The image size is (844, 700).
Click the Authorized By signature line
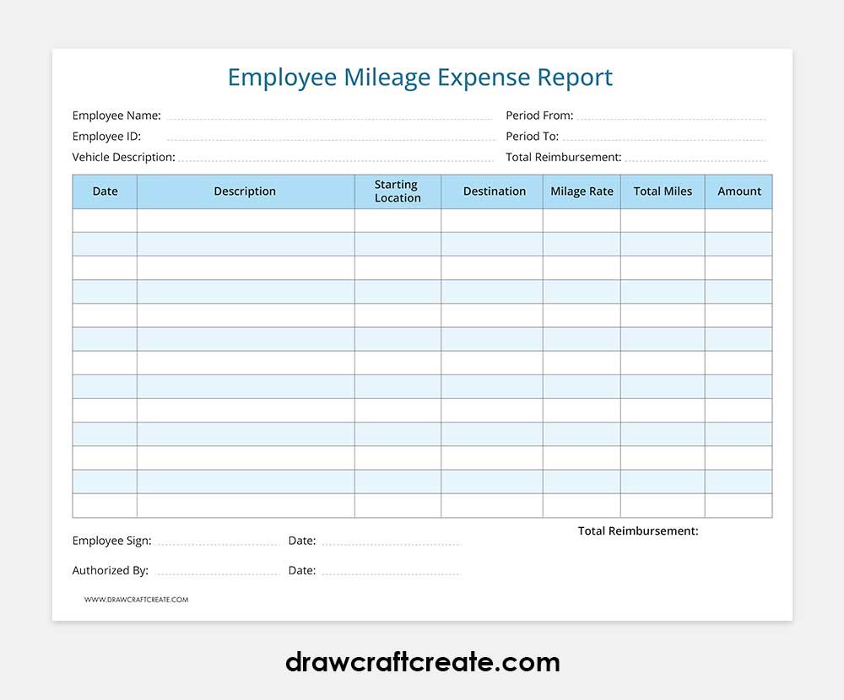217,571
